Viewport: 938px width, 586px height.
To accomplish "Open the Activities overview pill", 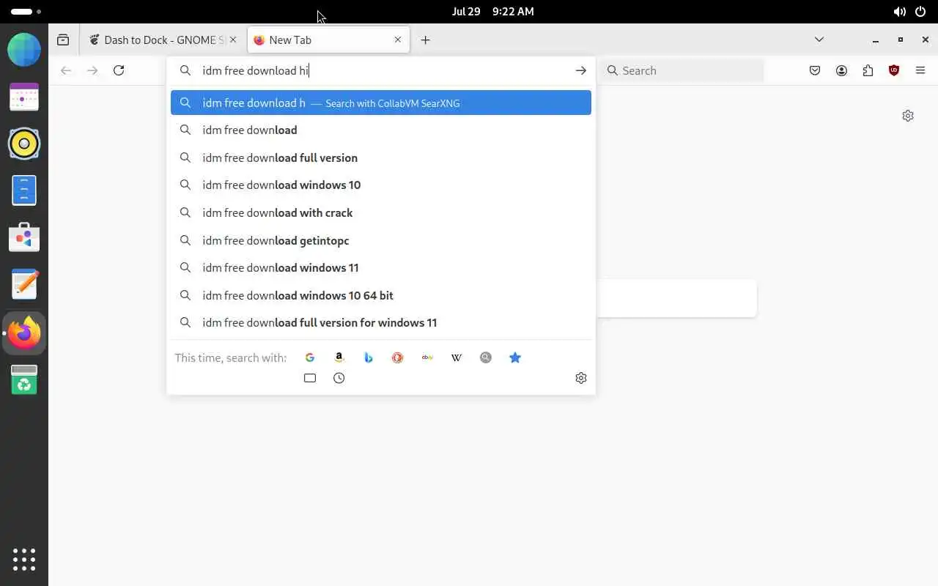I will (x=26, y=12).
